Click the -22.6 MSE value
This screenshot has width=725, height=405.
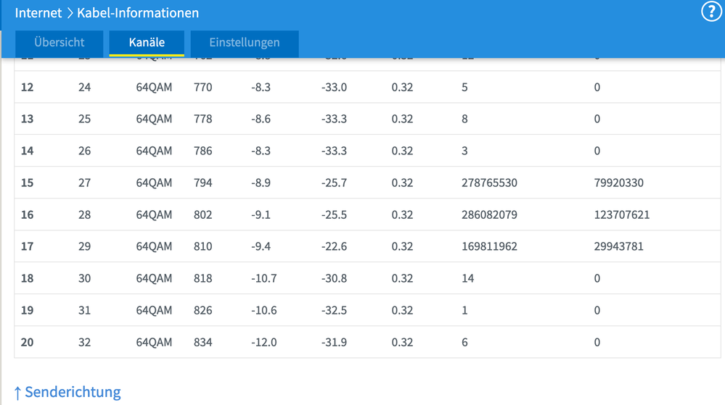[334, 246]
